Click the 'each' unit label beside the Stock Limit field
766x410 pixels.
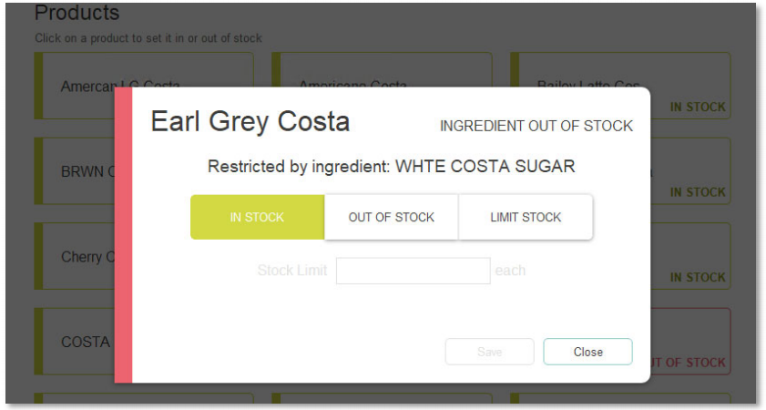(510, 271)
